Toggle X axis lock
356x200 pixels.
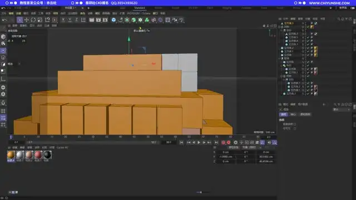(63, 20)
